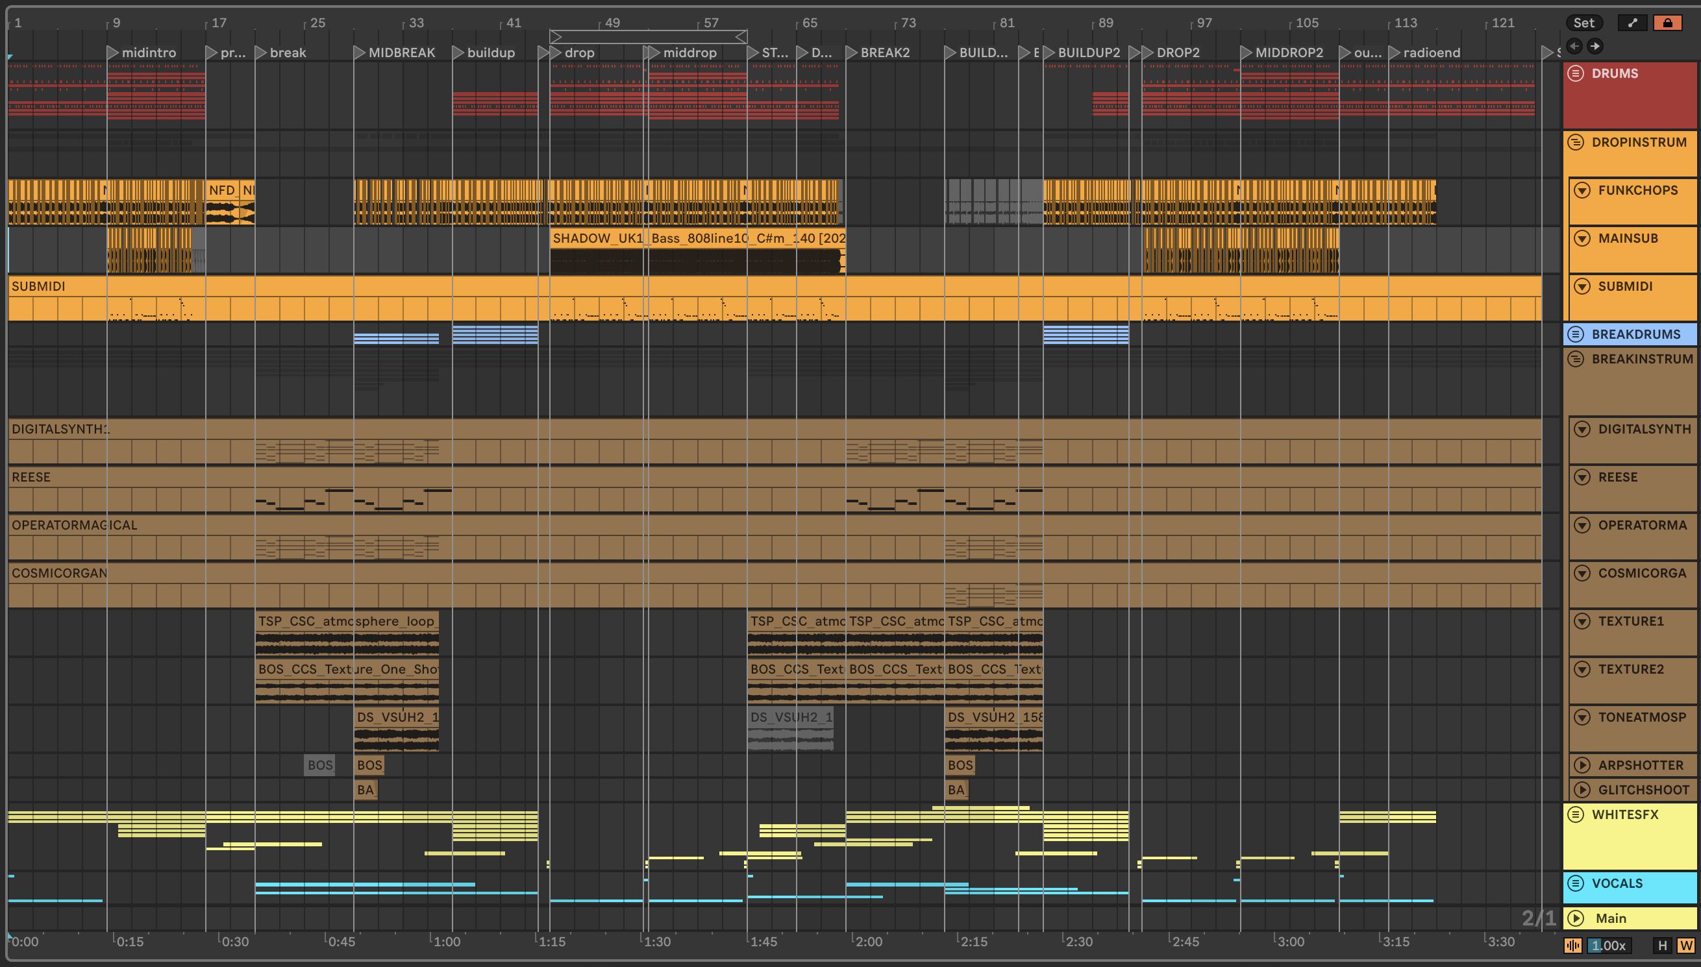Adjust the 1.00x zoom value field

coord(1609,945)
